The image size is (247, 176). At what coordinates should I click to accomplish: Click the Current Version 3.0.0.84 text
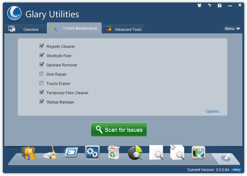click(x=208, y=170)
